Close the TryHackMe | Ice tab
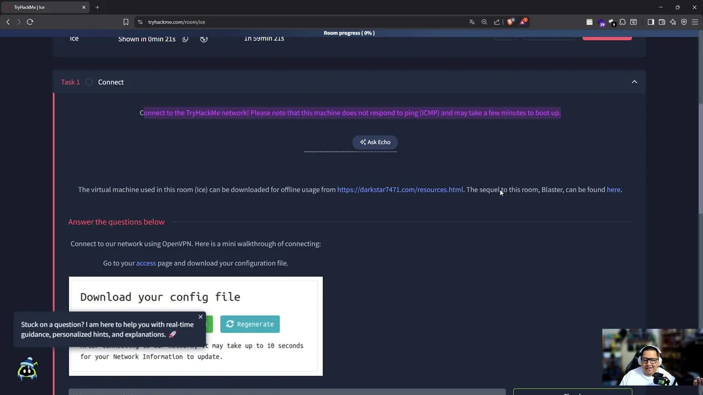This screenshot has width=703, height=395. [84, 7]
